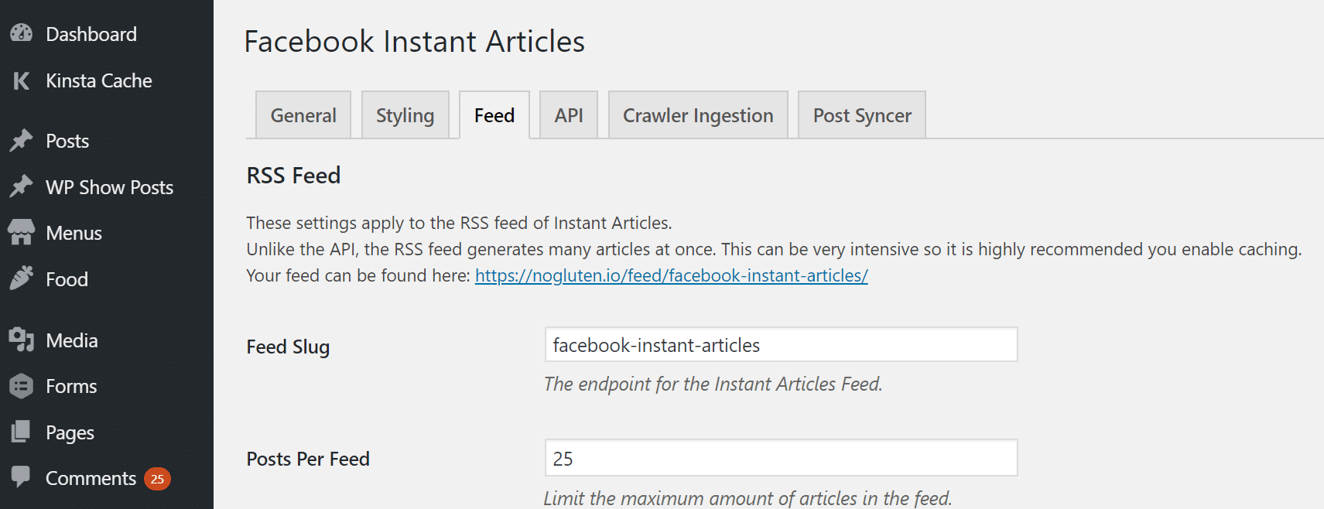This screenshot has height=509, width=1324.
Task: Click the Posts Per Feed input
Action: [x=780, y=458]
